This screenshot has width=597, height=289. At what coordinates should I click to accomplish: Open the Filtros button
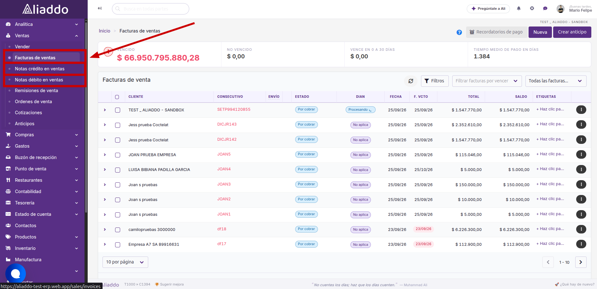[x=435, y=81]
